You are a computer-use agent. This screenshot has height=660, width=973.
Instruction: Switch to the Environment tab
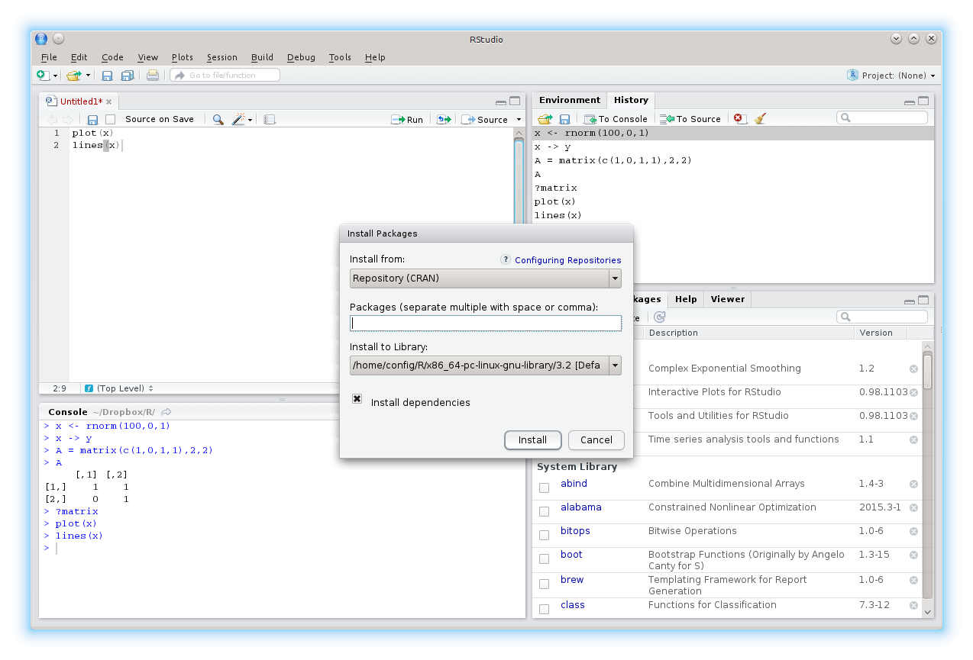(569, 100)
